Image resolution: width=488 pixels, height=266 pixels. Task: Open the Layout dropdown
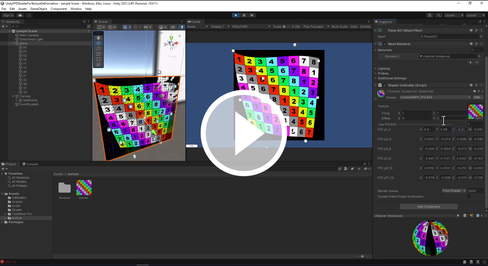[475, 15]
